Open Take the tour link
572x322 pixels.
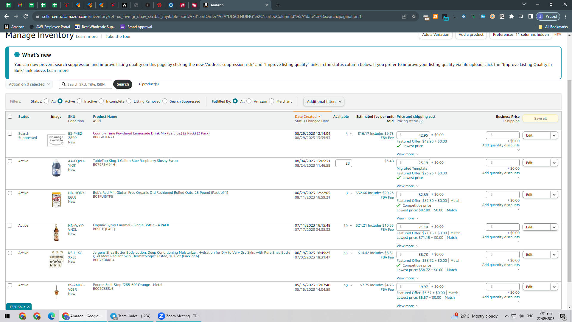coord(118,36)
